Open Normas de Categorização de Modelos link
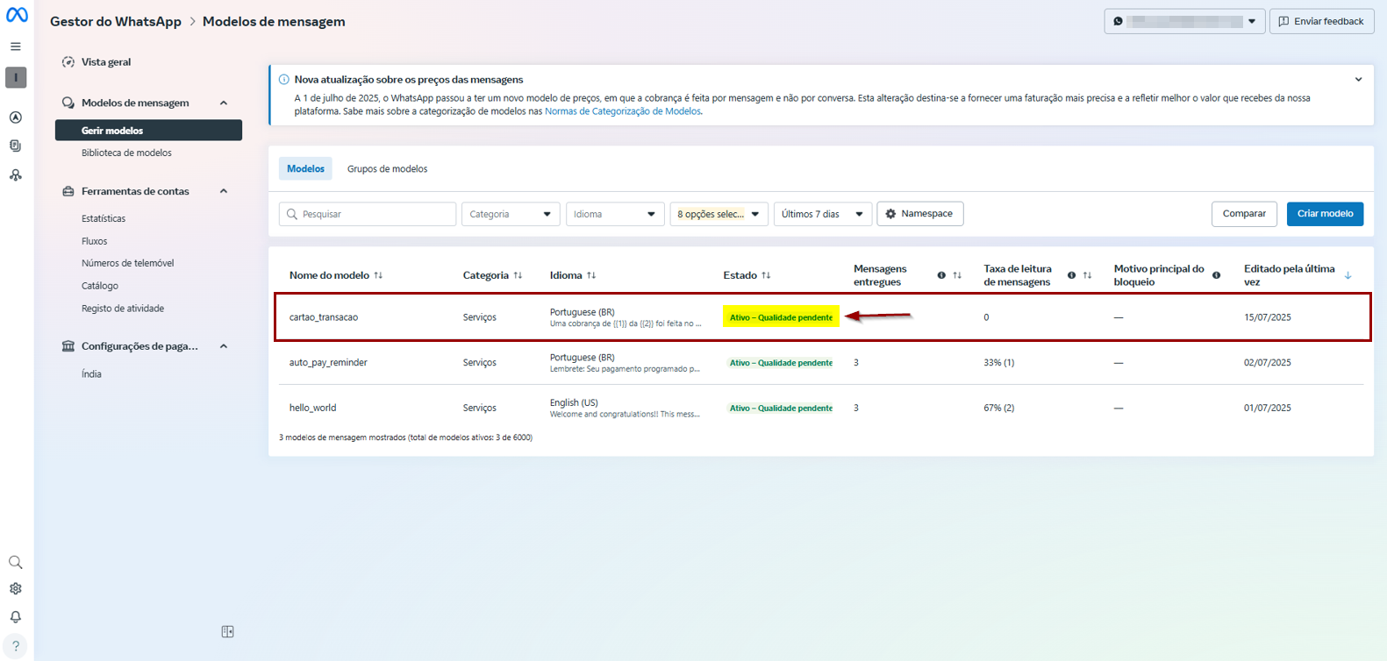Viewport: 1387px width, 661px height. pyautogui.click(x=622, y=111)
